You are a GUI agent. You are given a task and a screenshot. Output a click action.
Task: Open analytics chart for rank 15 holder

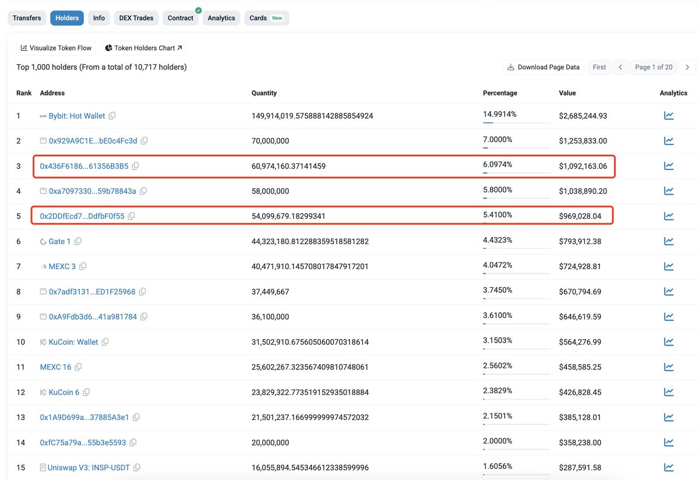pos(669,468)
